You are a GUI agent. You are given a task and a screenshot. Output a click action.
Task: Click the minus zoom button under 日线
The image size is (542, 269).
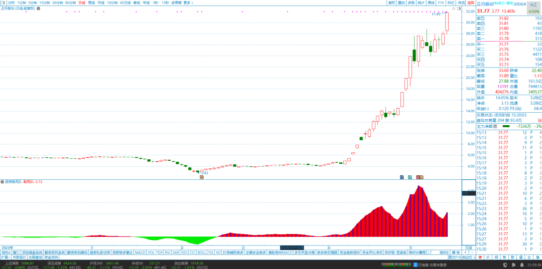pyautogui.click(x=472, y=252)
